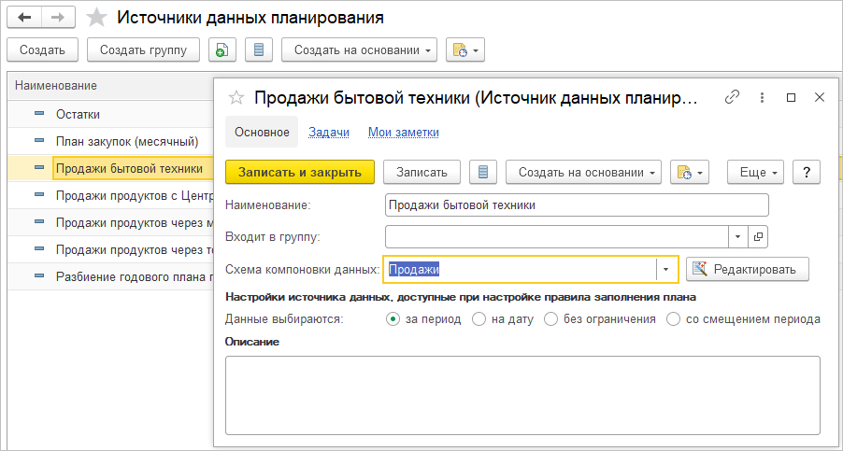Expand the Схема компоновки данных dropdown

(665, 270)
